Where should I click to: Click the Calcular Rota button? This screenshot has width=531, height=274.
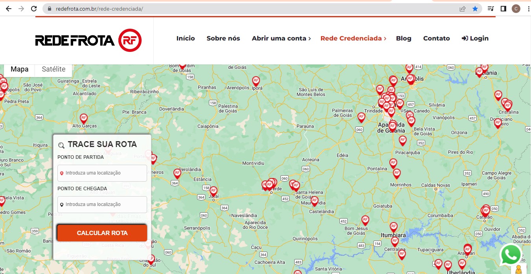pos(102,233)
